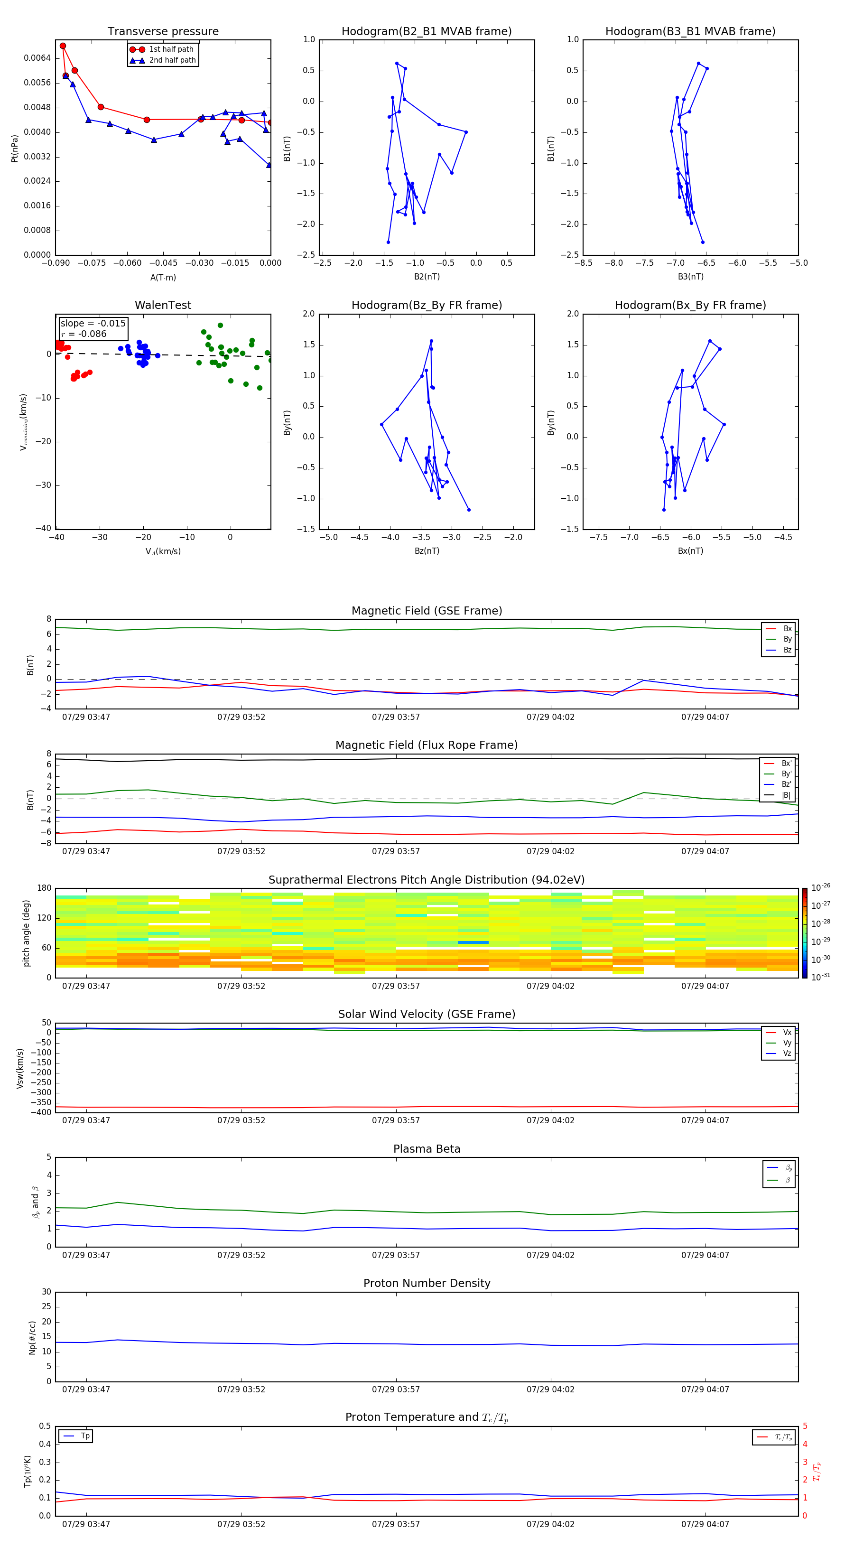
Task: Select the "slope = -0.015" annotation
Action: 93,324
